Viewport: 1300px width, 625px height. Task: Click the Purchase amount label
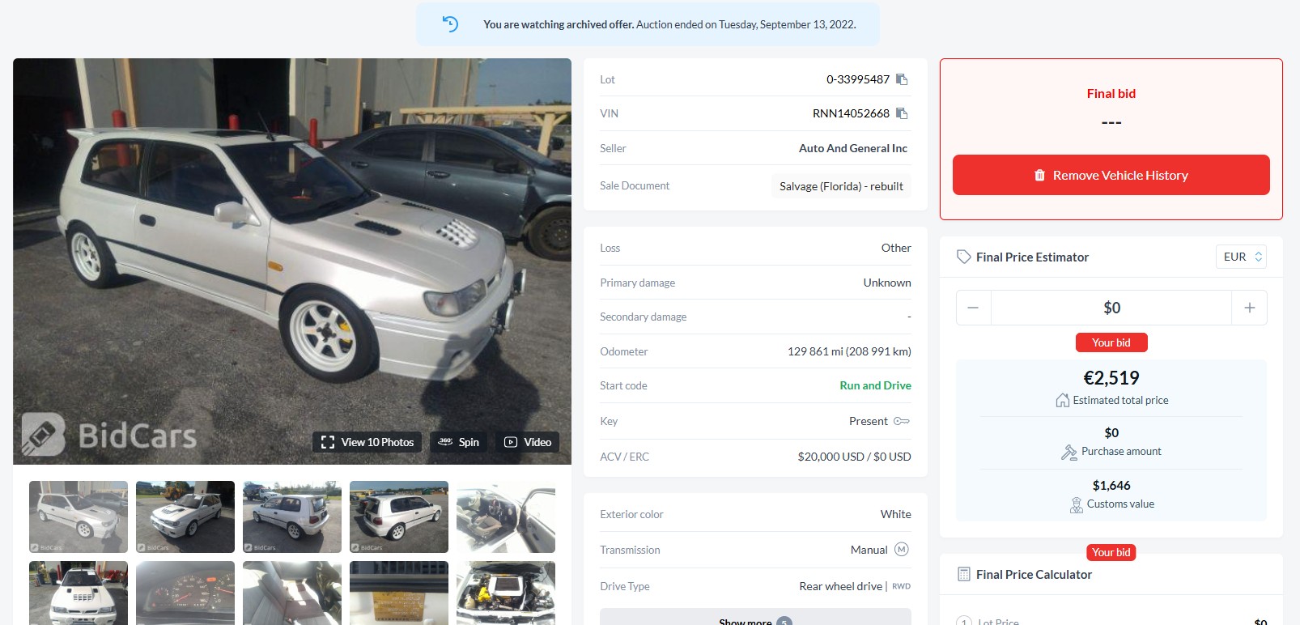(x=1121, y=452)
